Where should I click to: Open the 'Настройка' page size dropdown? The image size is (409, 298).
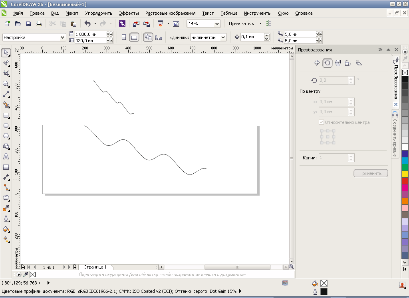coord(62,37)
